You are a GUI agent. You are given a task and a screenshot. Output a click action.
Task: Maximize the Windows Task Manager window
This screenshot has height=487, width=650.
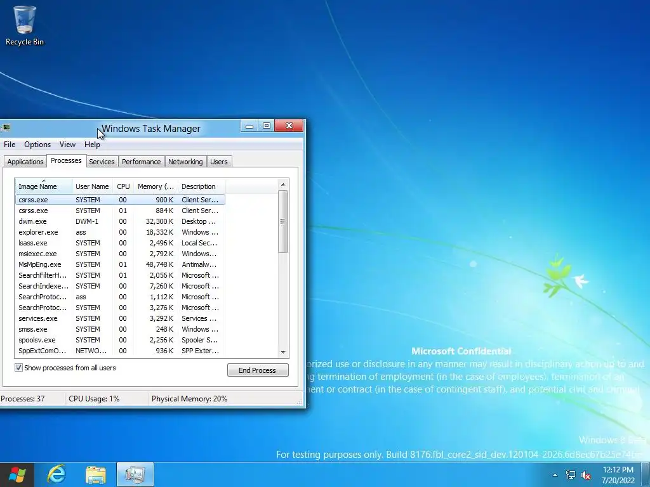(267, 126)
